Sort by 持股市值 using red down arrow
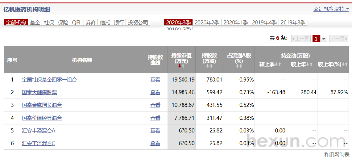Image resolution: width=352 pixels, height=159 pixels. (x=180, y=66)
